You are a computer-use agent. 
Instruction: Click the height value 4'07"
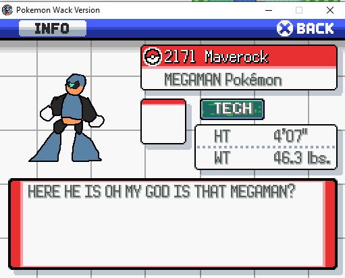coord(290,136)
